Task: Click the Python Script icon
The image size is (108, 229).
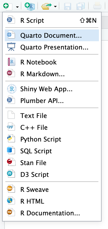Action: (11, 139)
